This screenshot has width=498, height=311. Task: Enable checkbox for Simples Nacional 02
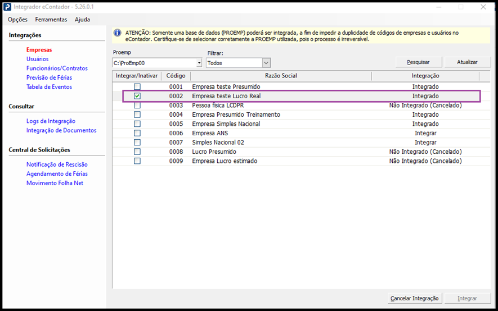(x=137, y=143)
